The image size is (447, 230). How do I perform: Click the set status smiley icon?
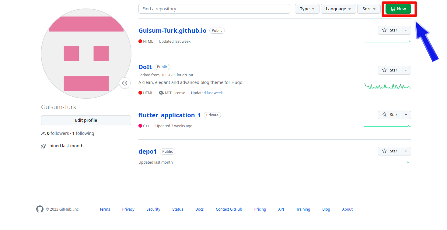pyautogui.click(x=125, y=83)
